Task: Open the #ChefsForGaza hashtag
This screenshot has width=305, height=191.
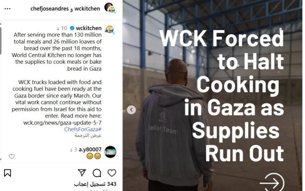Action: (83, 129)
